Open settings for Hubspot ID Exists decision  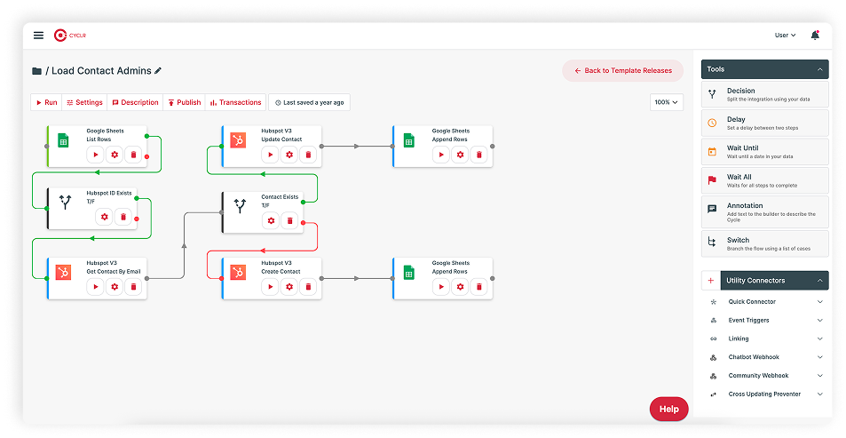pos(104,217)
